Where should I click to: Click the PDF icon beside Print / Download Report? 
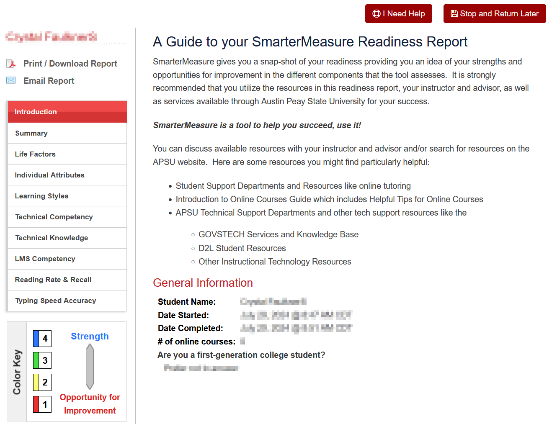point(11,64)
